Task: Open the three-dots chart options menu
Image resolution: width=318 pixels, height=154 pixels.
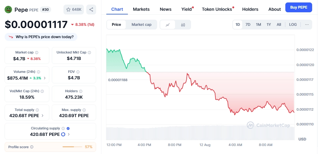Action: [x=307, y=25]
